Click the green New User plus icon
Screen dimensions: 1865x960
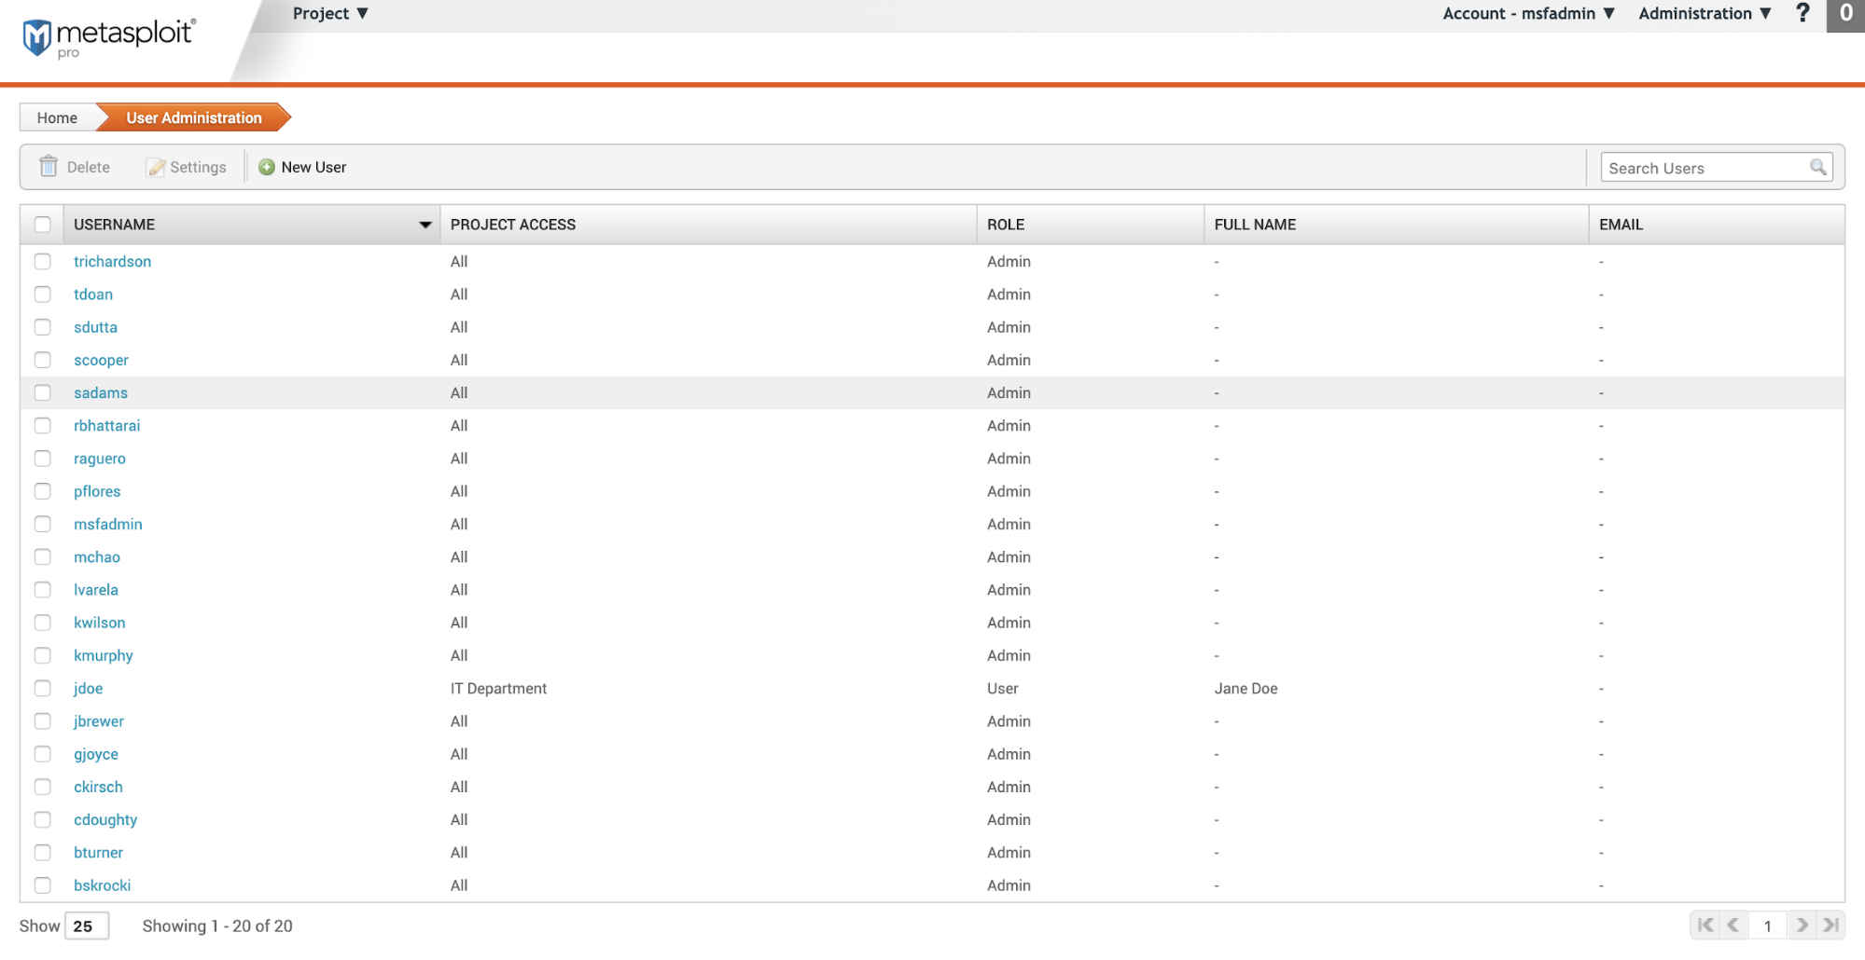[x=267, y=167]
